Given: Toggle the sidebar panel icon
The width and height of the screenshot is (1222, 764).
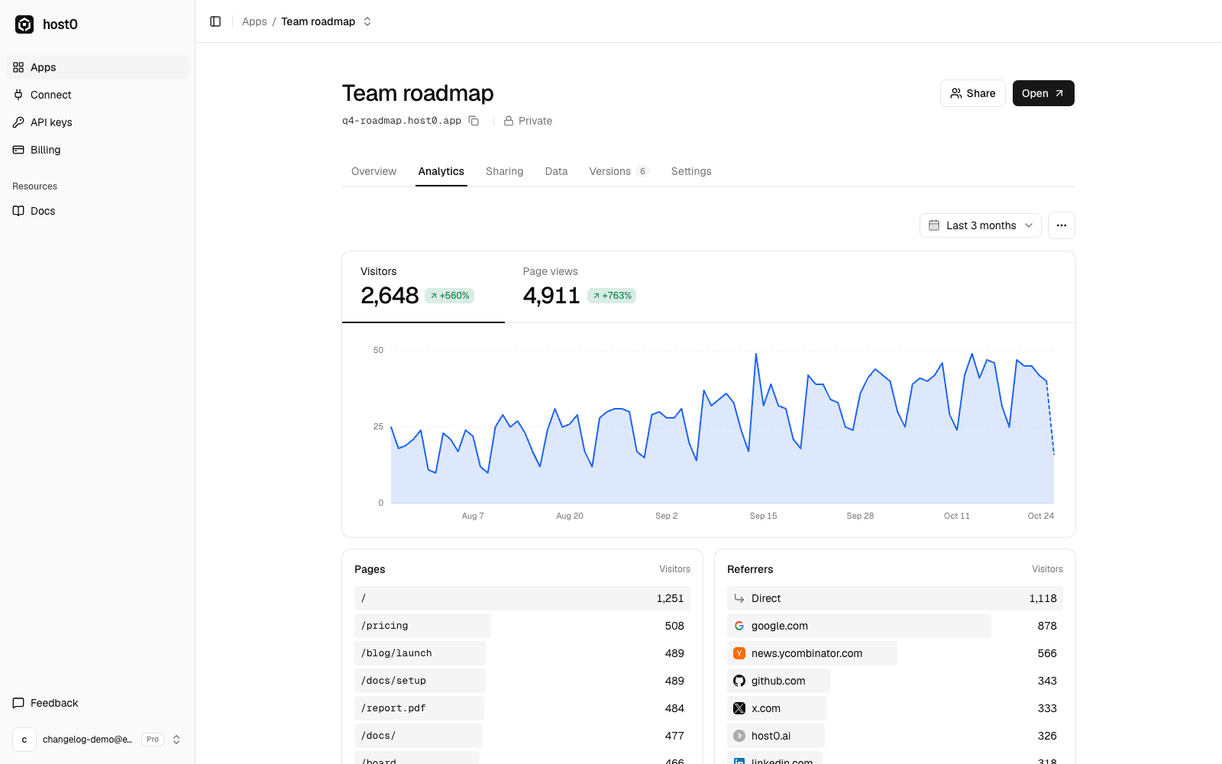Looking at the screenshot, I should coord(215,21).
